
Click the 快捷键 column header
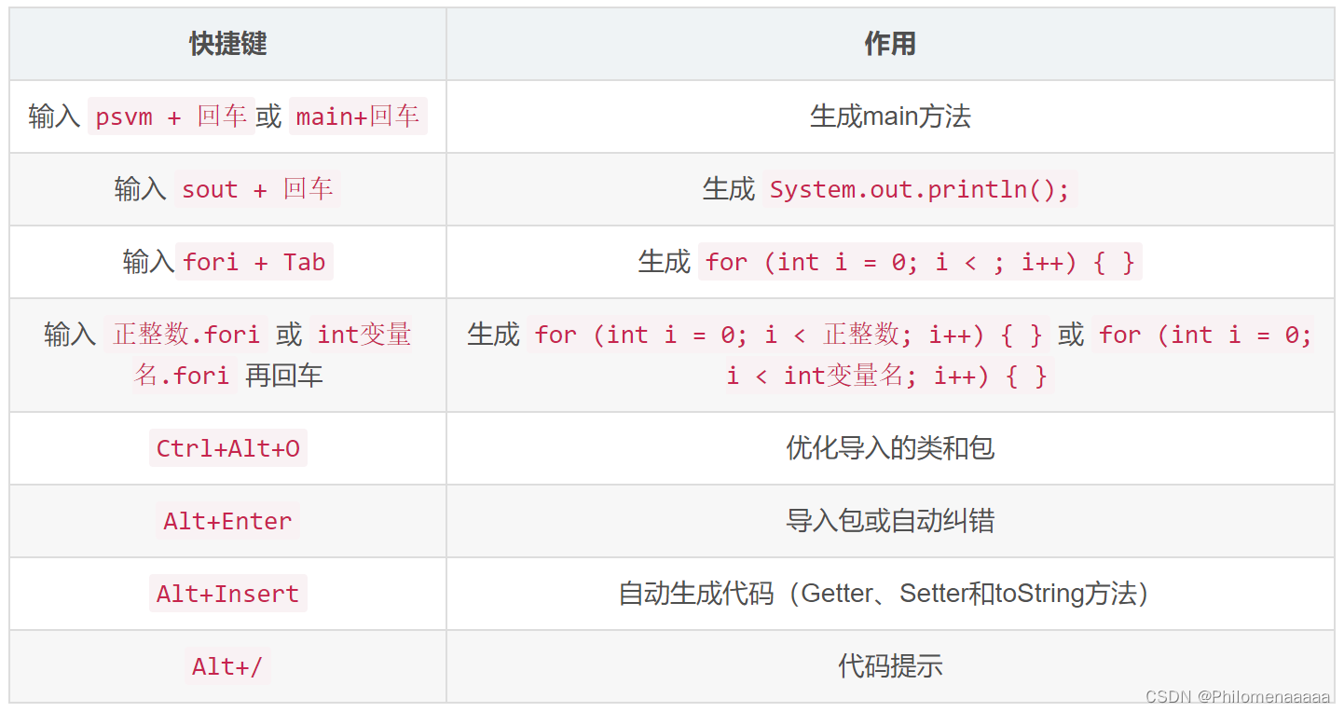pos(228,44)
